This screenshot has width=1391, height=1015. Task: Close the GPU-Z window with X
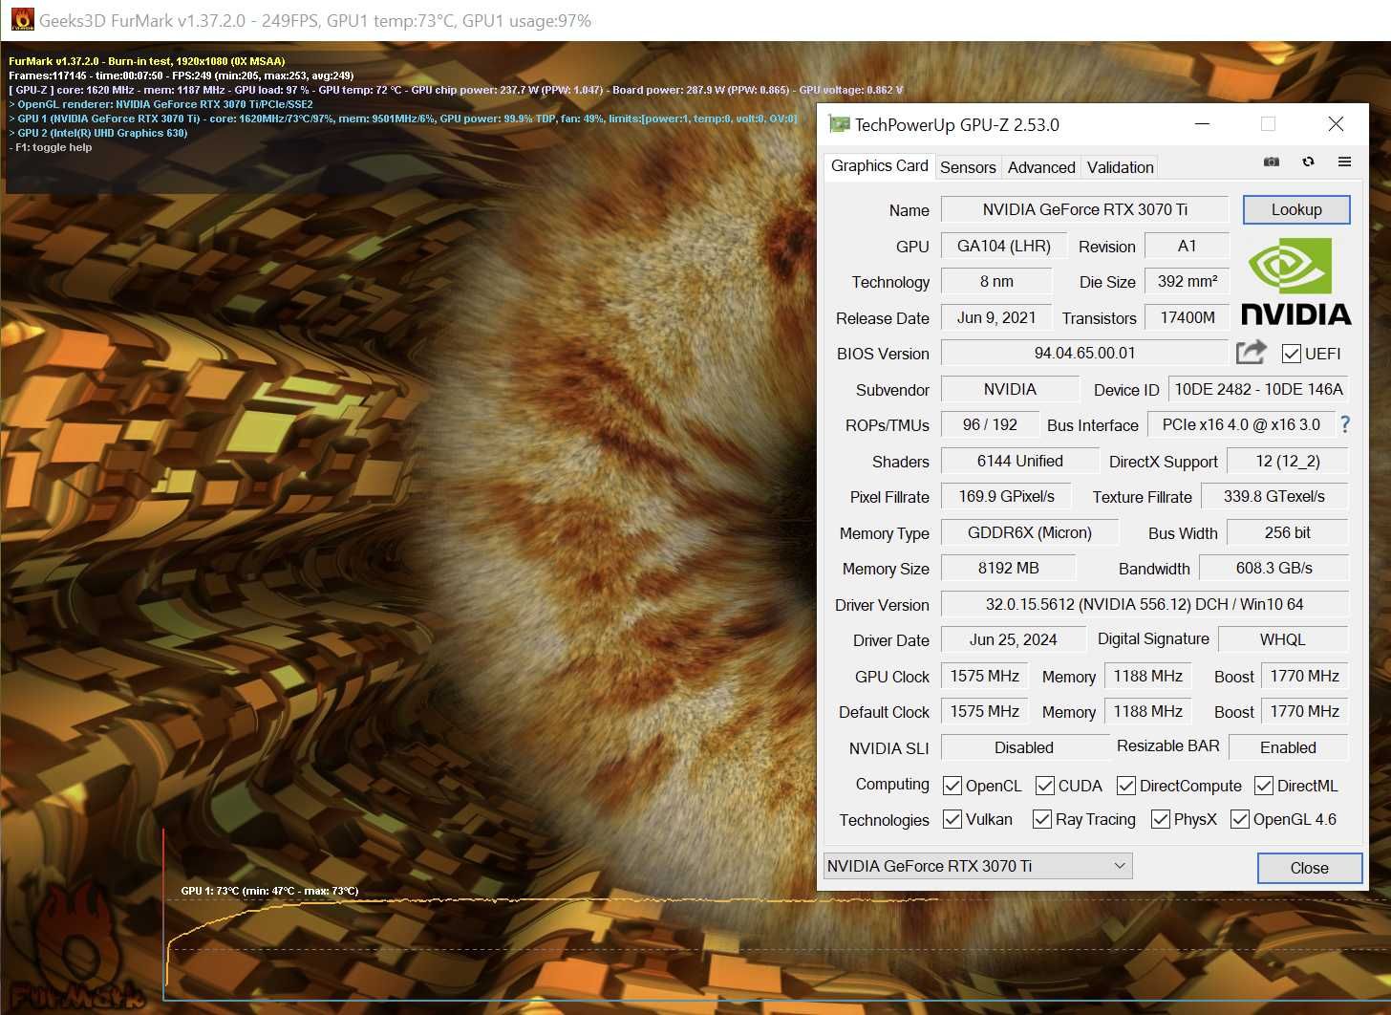point(1336,124)
